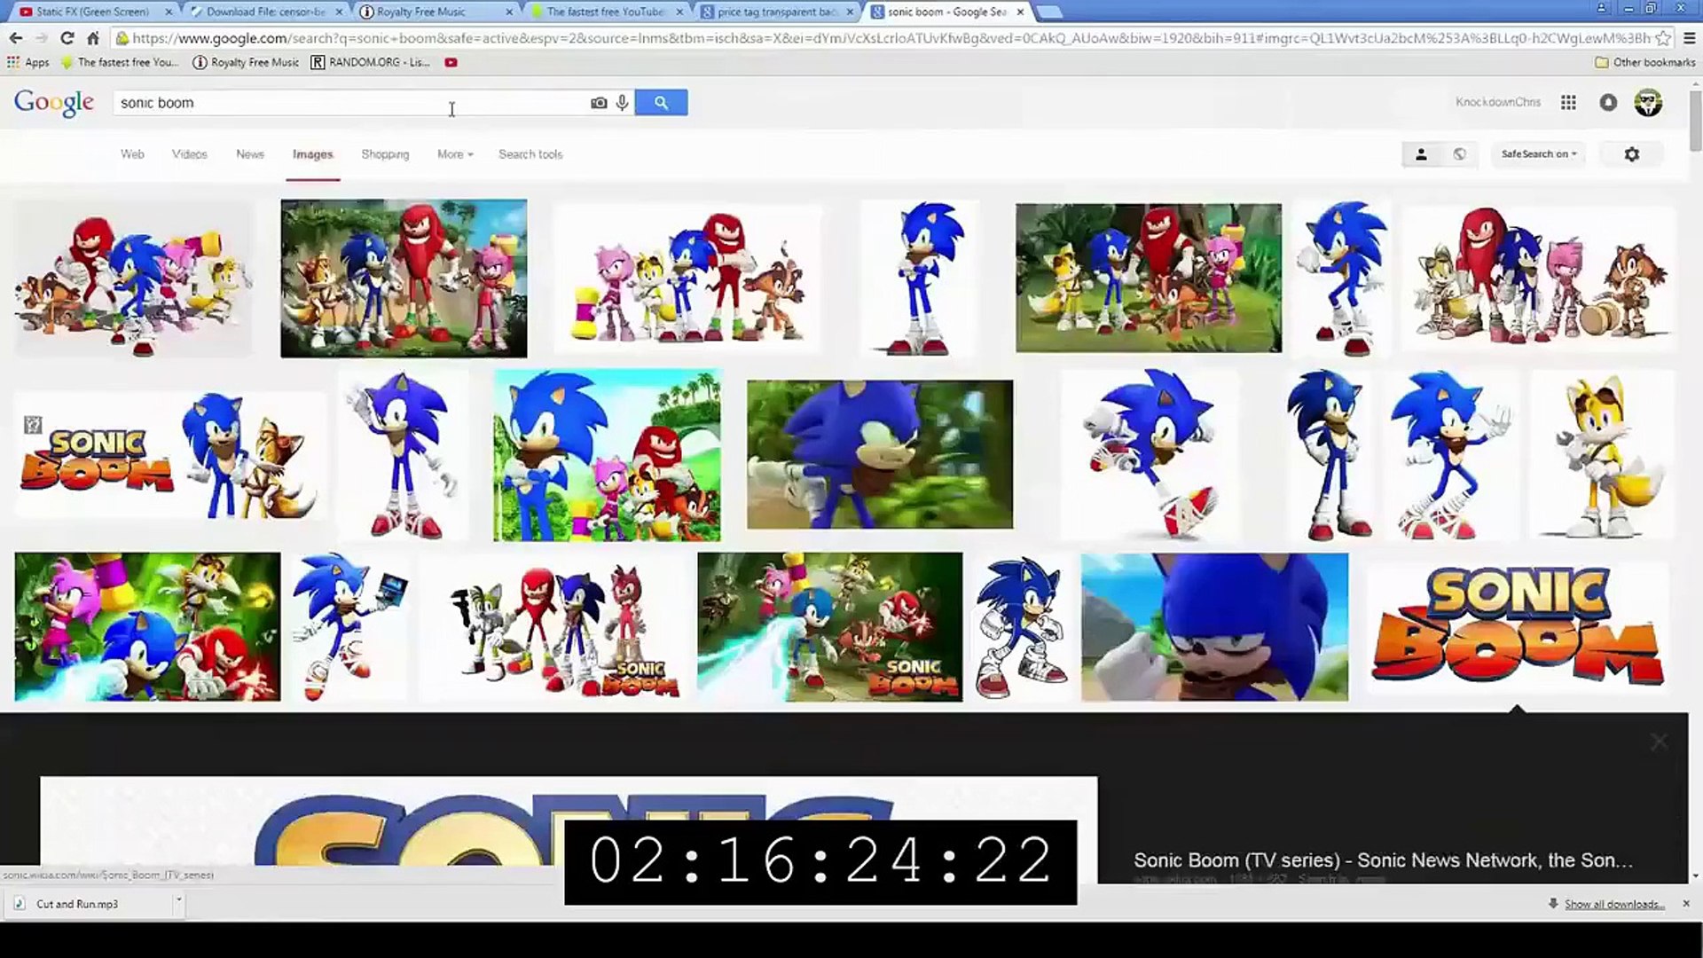Viewport: 1703px width, 958px height.
Task: Switch to the Videos results tab
Action: coord(189,154)
